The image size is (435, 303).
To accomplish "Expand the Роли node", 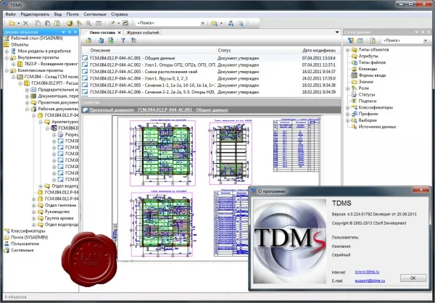I will (347, 88).
